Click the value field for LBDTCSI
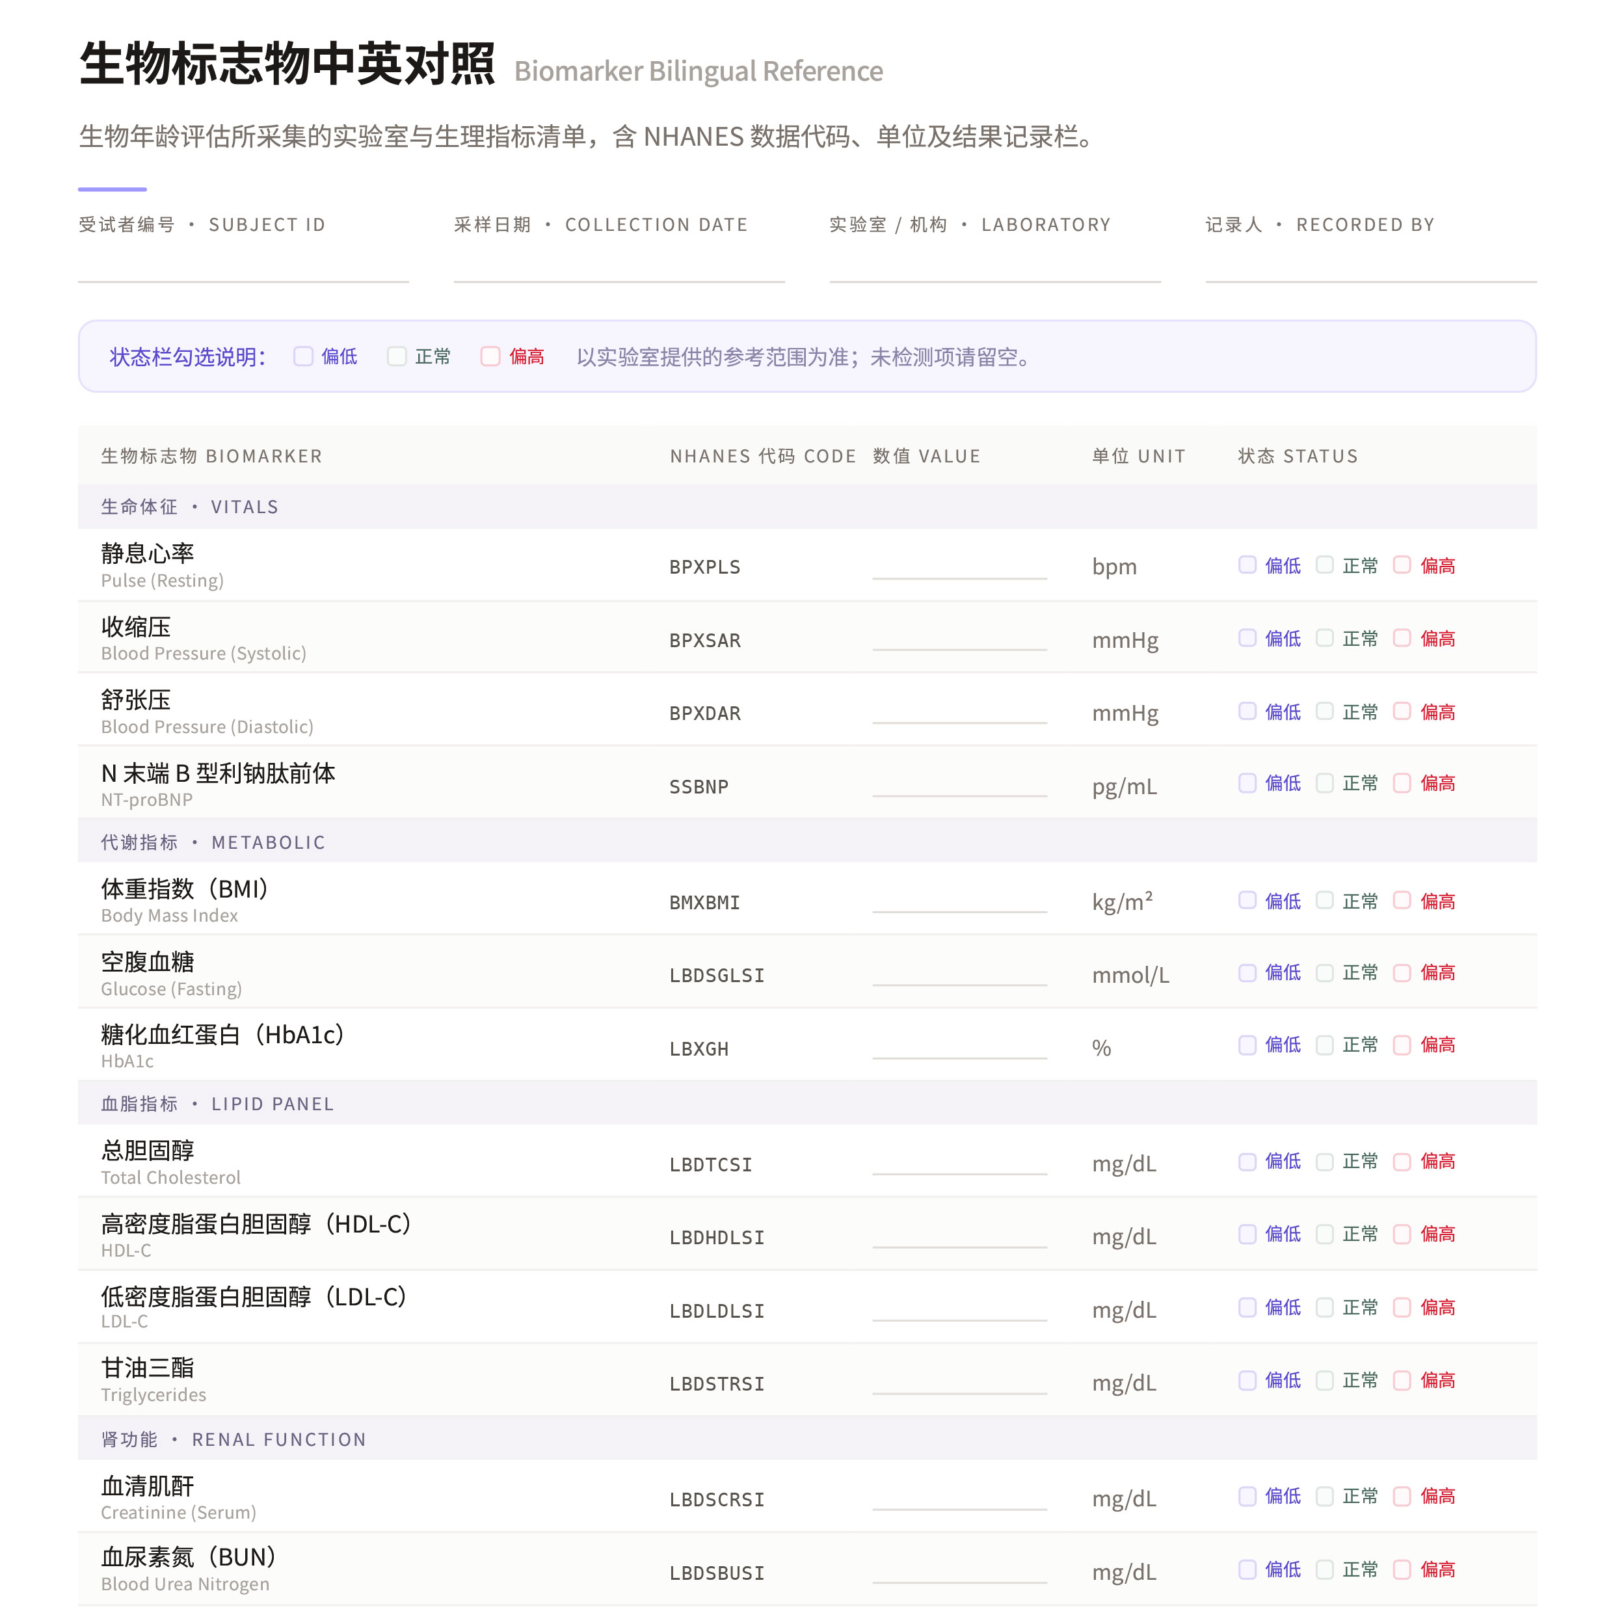This screenshot has height=1613, width=1613. click(x=959, y=1163)
